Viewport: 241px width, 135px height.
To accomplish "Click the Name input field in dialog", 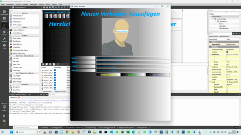I will (x=133, y=58).
